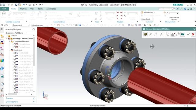Click the camera step icon in Record Component Motion
Screen dimensions: 196x110
pos(183,34)
